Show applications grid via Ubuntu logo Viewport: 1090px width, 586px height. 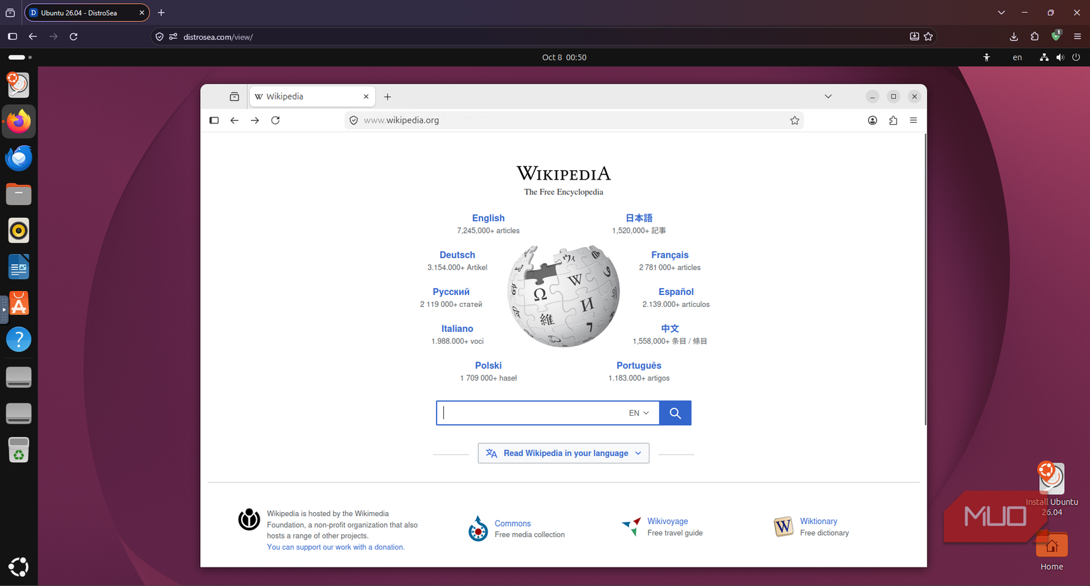click(x=18, y=567)
